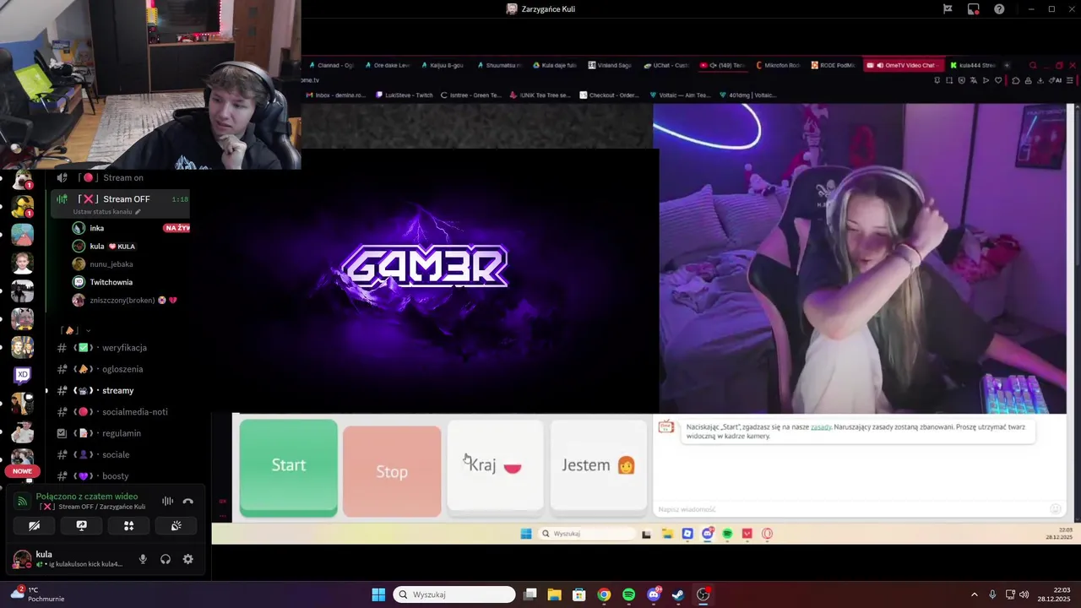Click the Stop button in OmeTV
The width and height of the screenshot is (1081, 608).
click(392, 470)
